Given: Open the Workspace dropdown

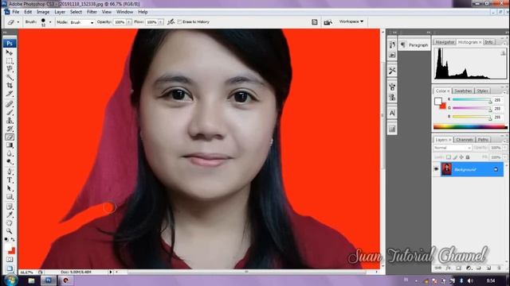Looking at the screenshot, I should pos(351,21).
